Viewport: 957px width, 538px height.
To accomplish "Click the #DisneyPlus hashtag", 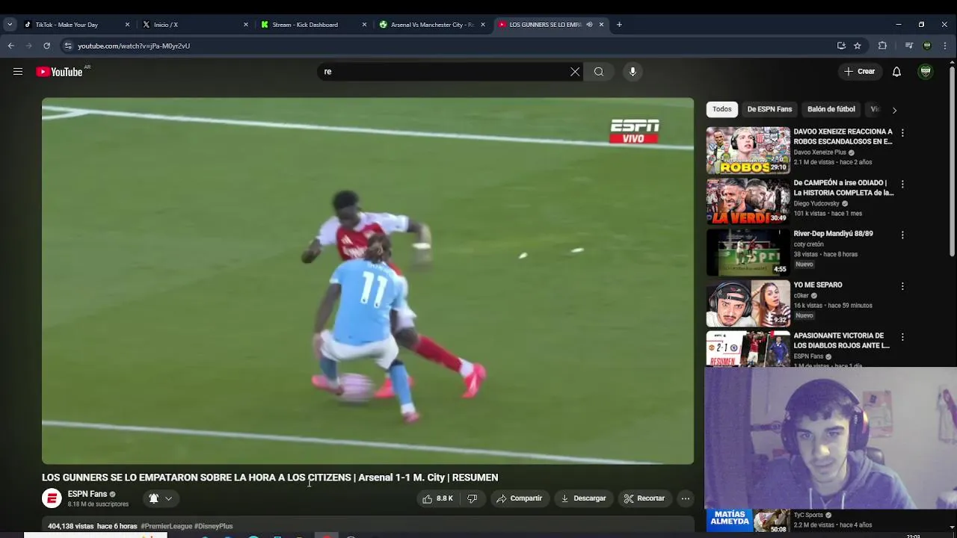I will (214, 526).
